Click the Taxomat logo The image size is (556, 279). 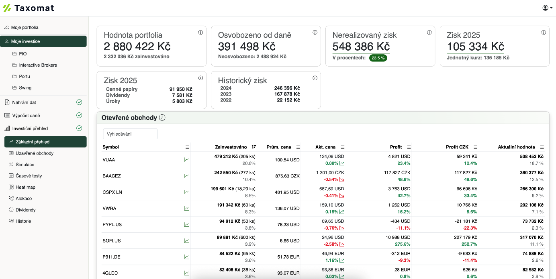point(28,8)
